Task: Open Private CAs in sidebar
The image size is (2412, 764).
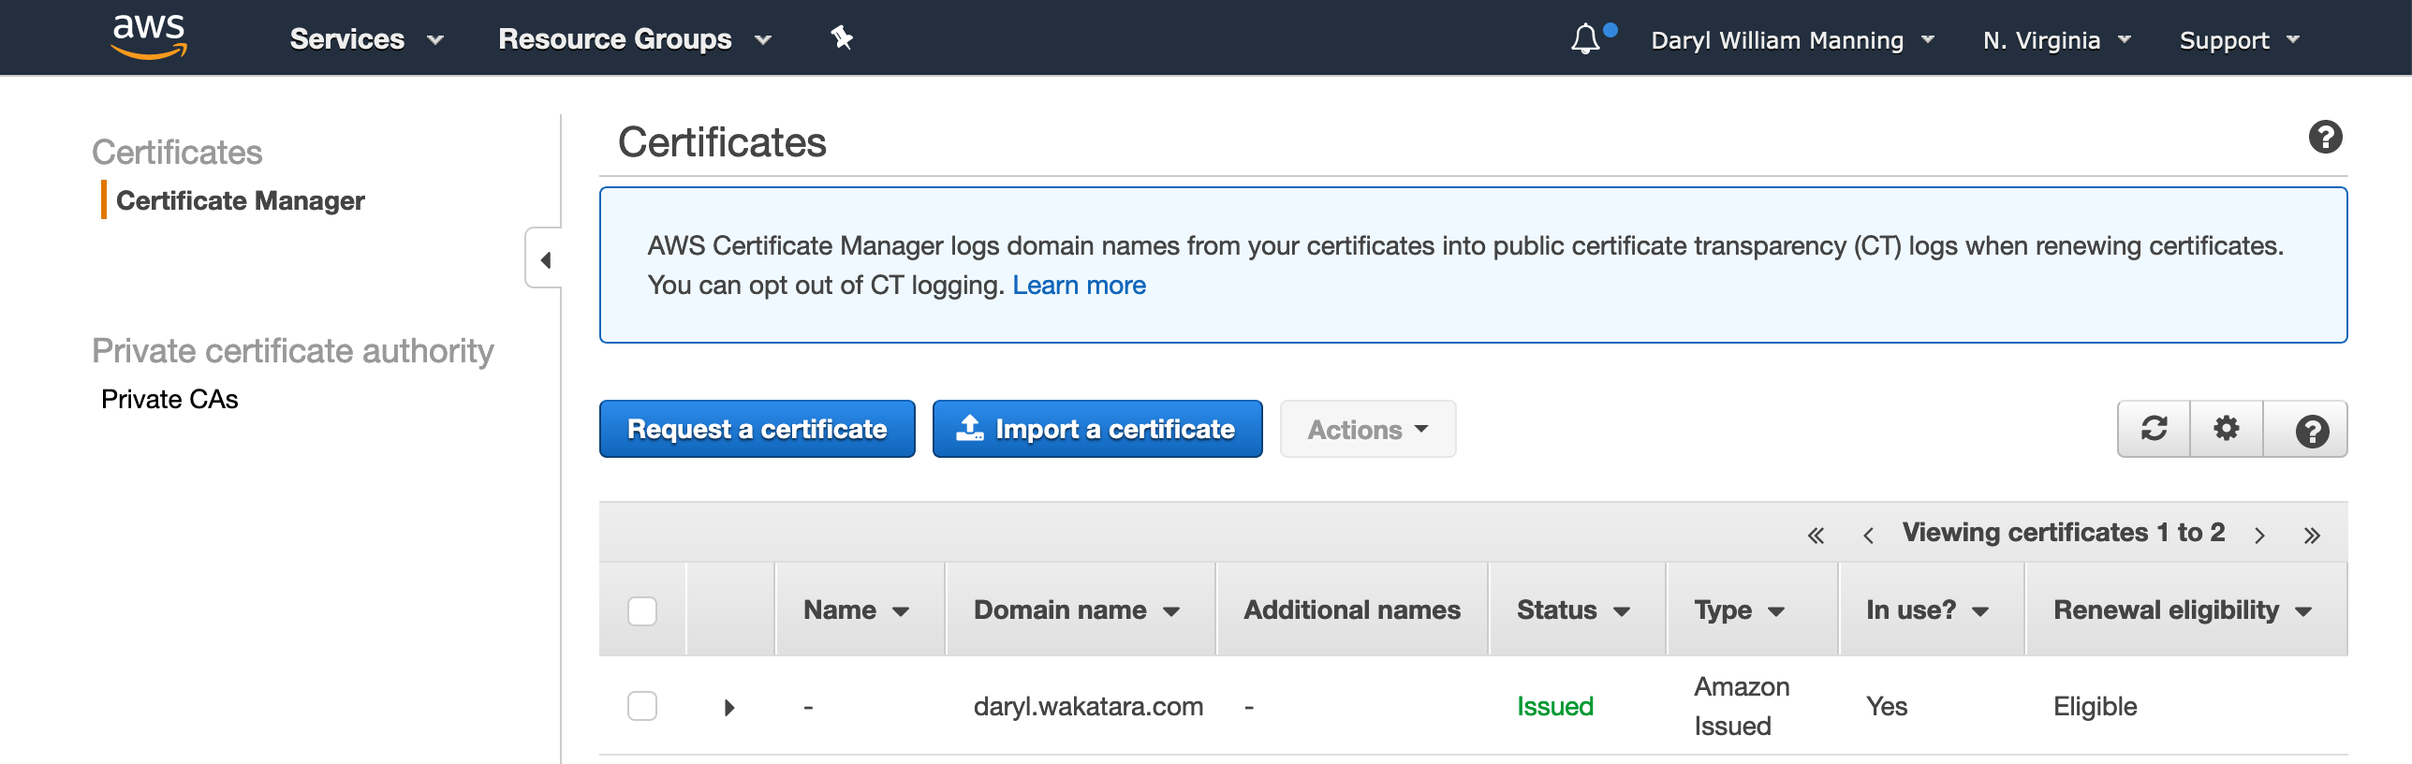Action: (x=169, y=399)
